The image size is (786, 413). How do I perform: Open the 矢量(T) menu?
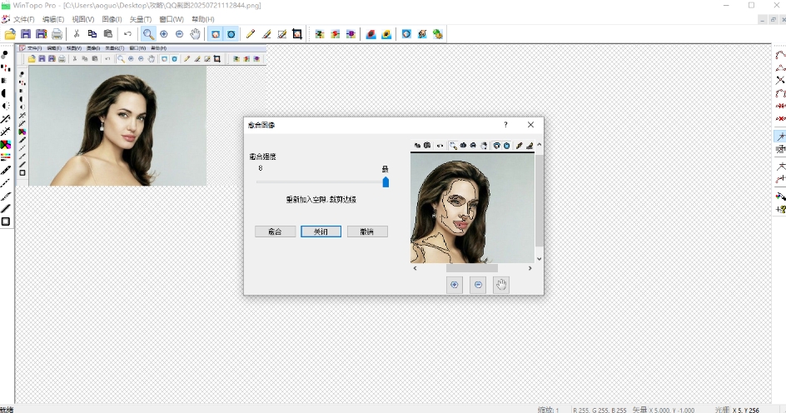[141, 19]
